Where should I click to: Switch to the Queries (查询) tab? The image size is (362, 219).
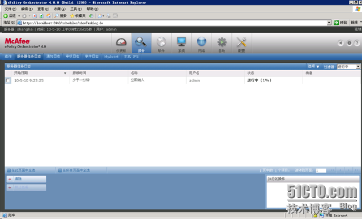click(8, 57)
